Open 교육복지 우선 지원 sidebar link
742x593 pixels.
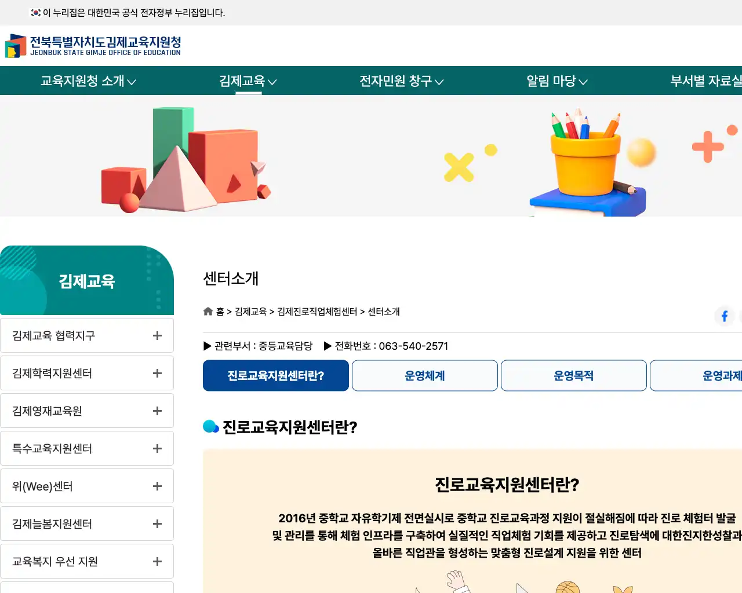coord(55,562)
